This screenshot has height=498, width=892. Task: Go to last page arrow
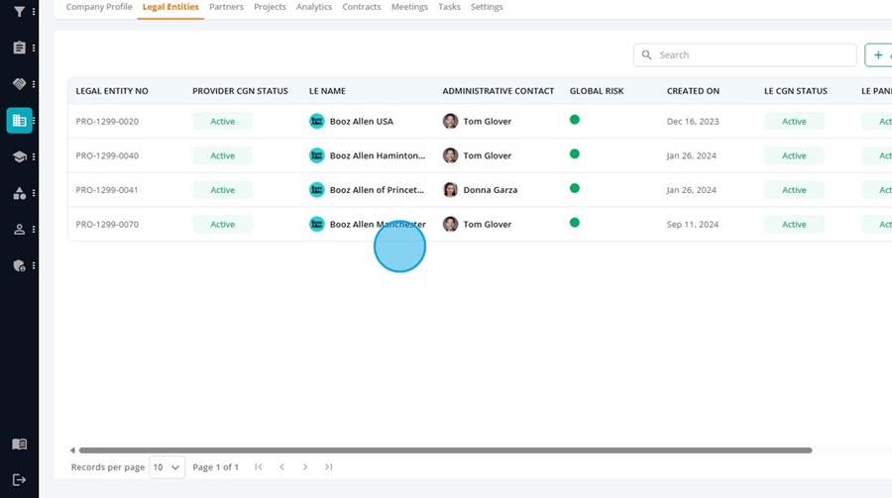point(329,466)
